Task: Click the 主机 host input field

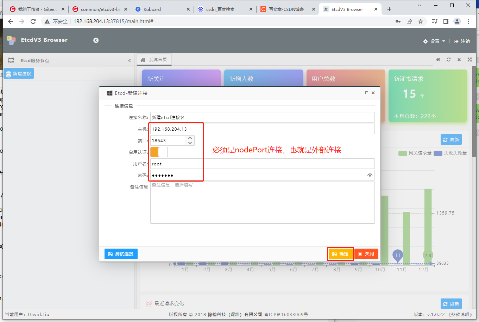Action: (262, 129)
